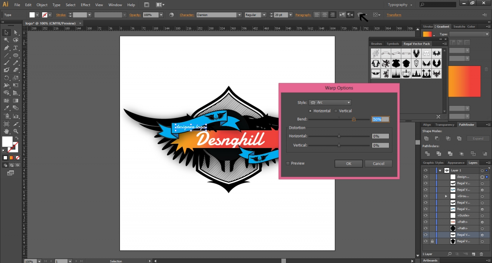492x263 pixels.
Task: Click the Bend slider handle
Action: (354, 119)
